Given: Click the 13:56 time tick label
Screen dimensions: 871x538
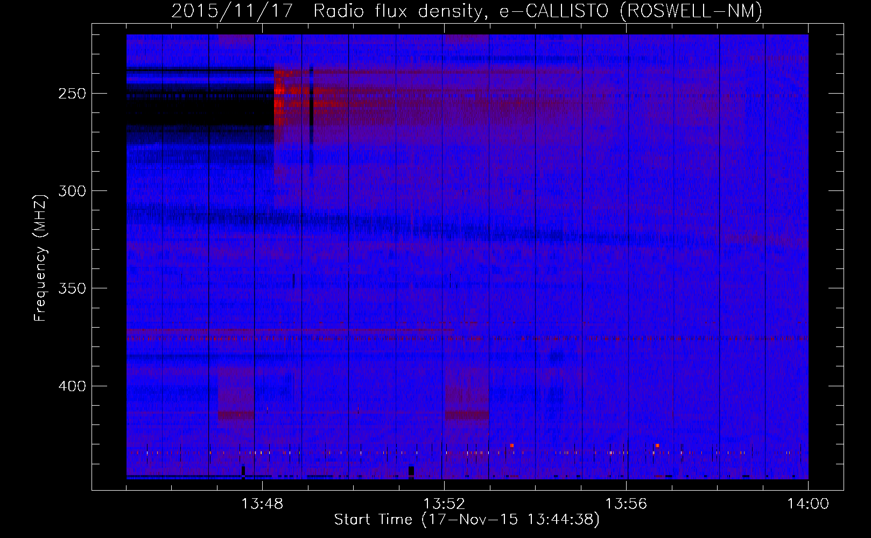Looking at the screenshot, I should [626, 504].
